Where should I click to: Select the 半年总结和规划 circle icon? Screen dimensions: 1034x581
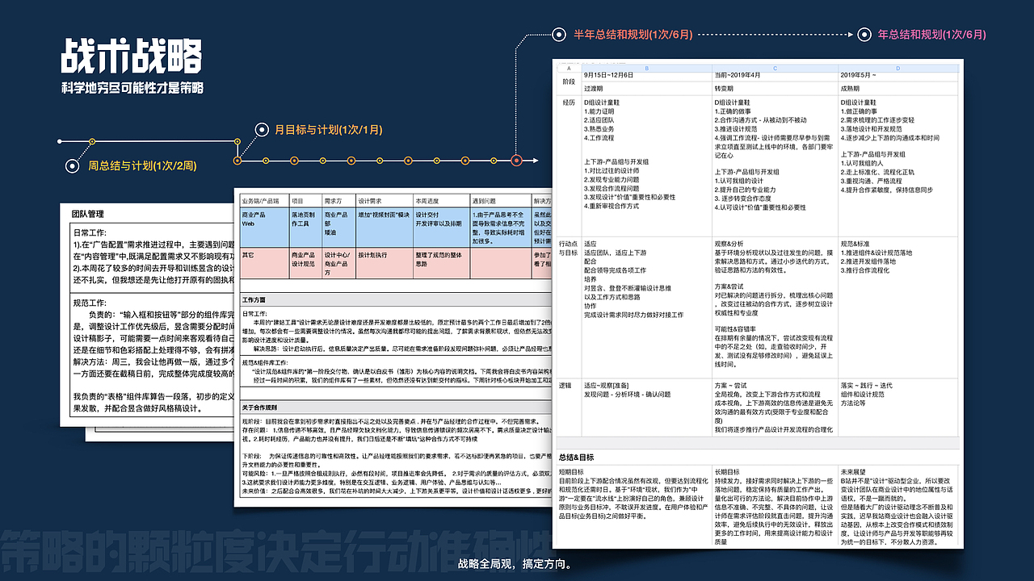click(557, 35)
